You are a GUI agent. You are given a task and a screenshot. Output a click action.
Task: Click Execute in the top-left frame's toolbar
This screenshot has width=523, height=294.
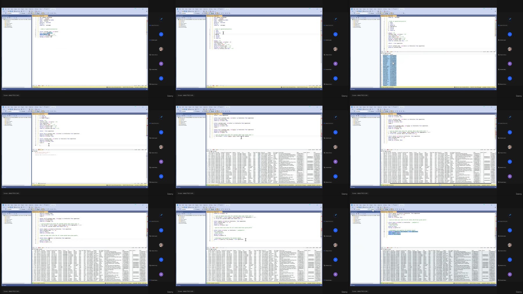[23, 13]
